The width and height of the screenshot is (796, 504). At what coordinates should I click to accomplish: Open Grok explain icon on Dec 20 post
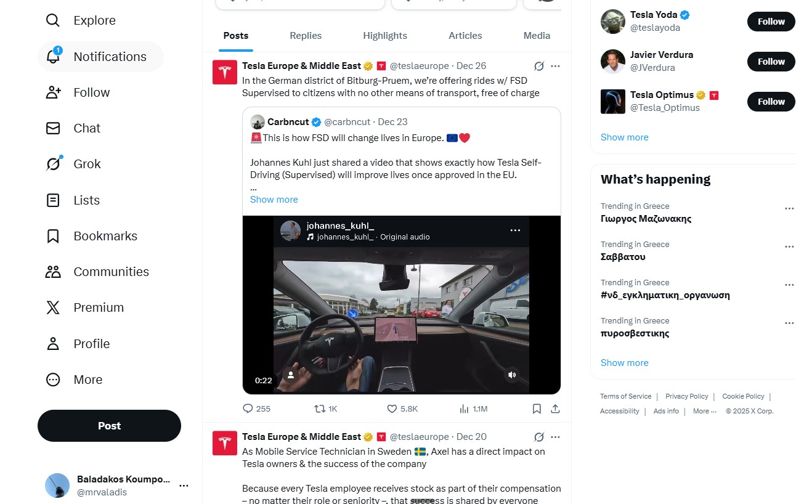(x=538, y=437)
